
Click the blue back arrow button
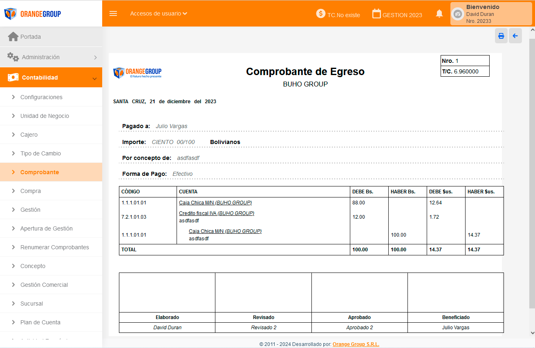point(515,36)
